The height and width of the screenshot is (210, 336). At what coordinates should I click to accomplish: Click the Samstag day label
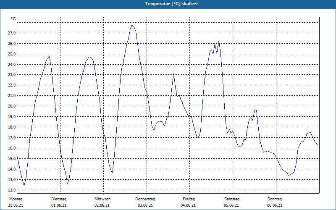click(232, 199)
